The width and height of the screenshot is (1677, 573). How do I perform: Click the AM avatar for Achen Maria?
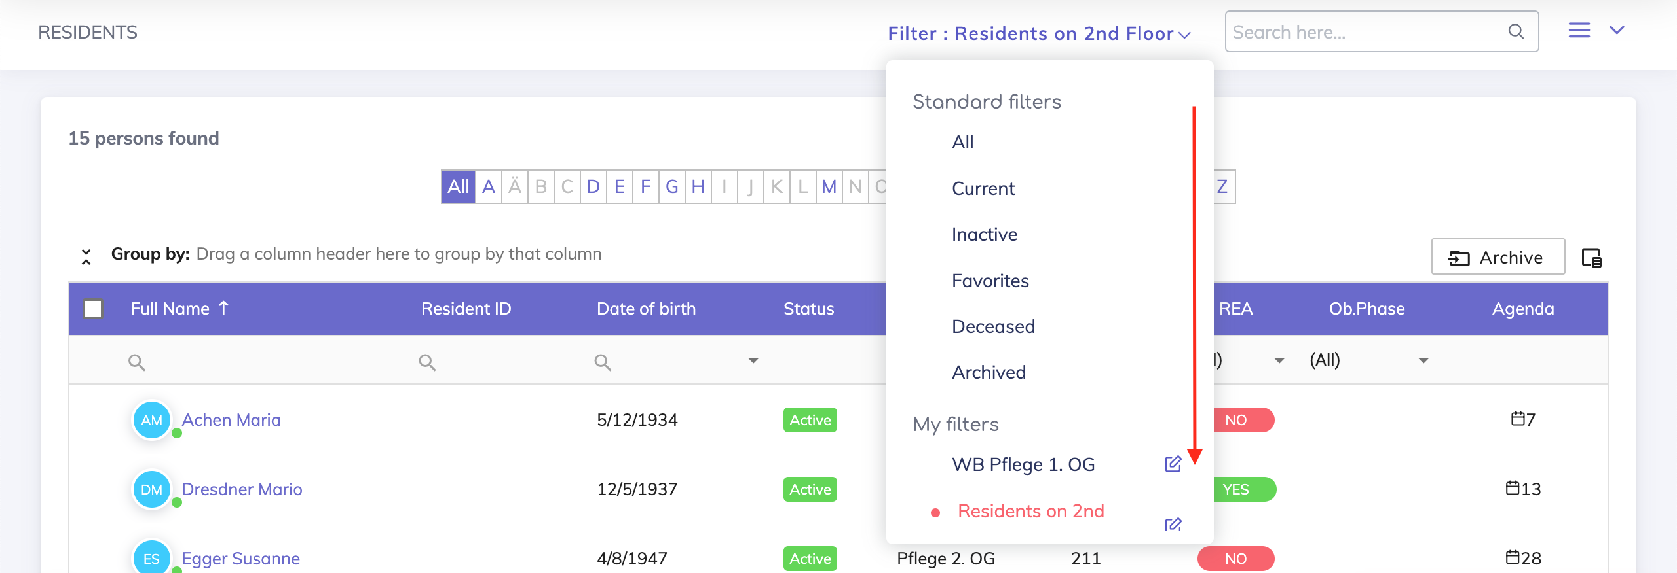(151, 420)
